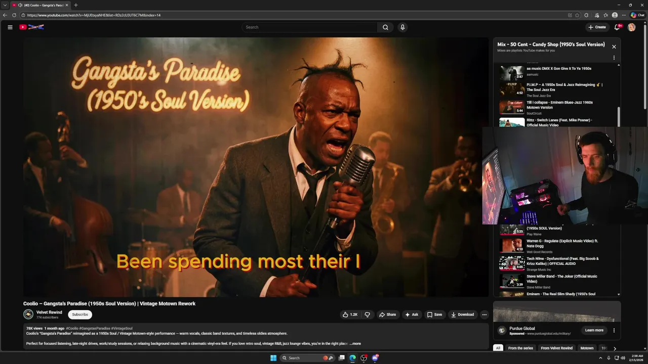This screenshot has width=648, height=364.
Task: Open Discord from the taskbar
Action: coord(375,358)
